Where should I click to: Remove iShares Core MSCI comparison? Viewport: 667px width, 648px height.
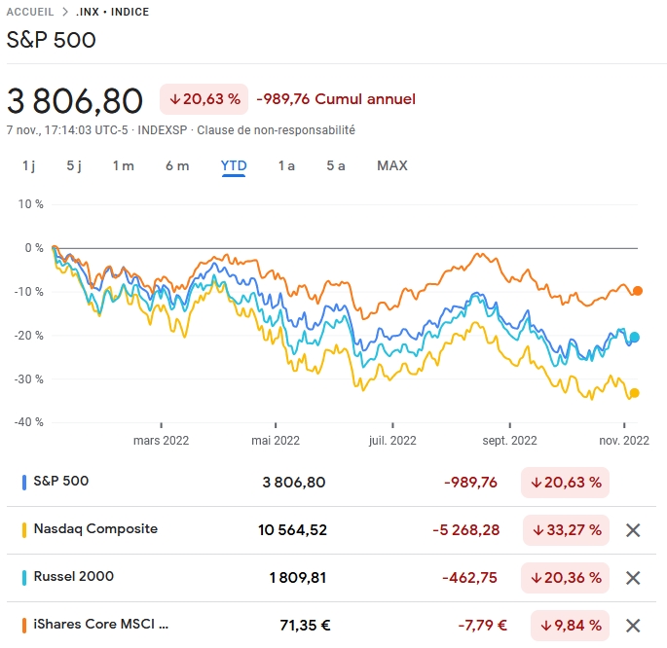click(633, 626)
